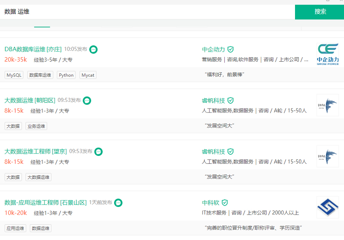Select the Python skill tag
The width and height of the screenshot is (344, 240).
pos(66,75)
